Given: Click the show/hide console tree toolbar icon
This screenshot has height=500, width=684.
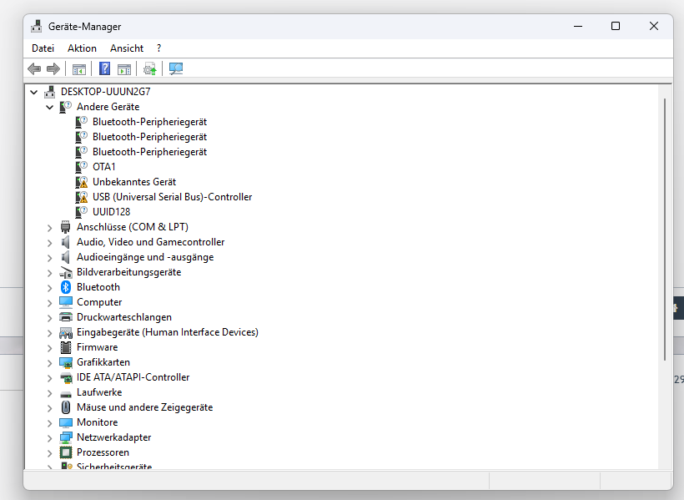Looking at the screenshot, I should [x=79, y=69].
